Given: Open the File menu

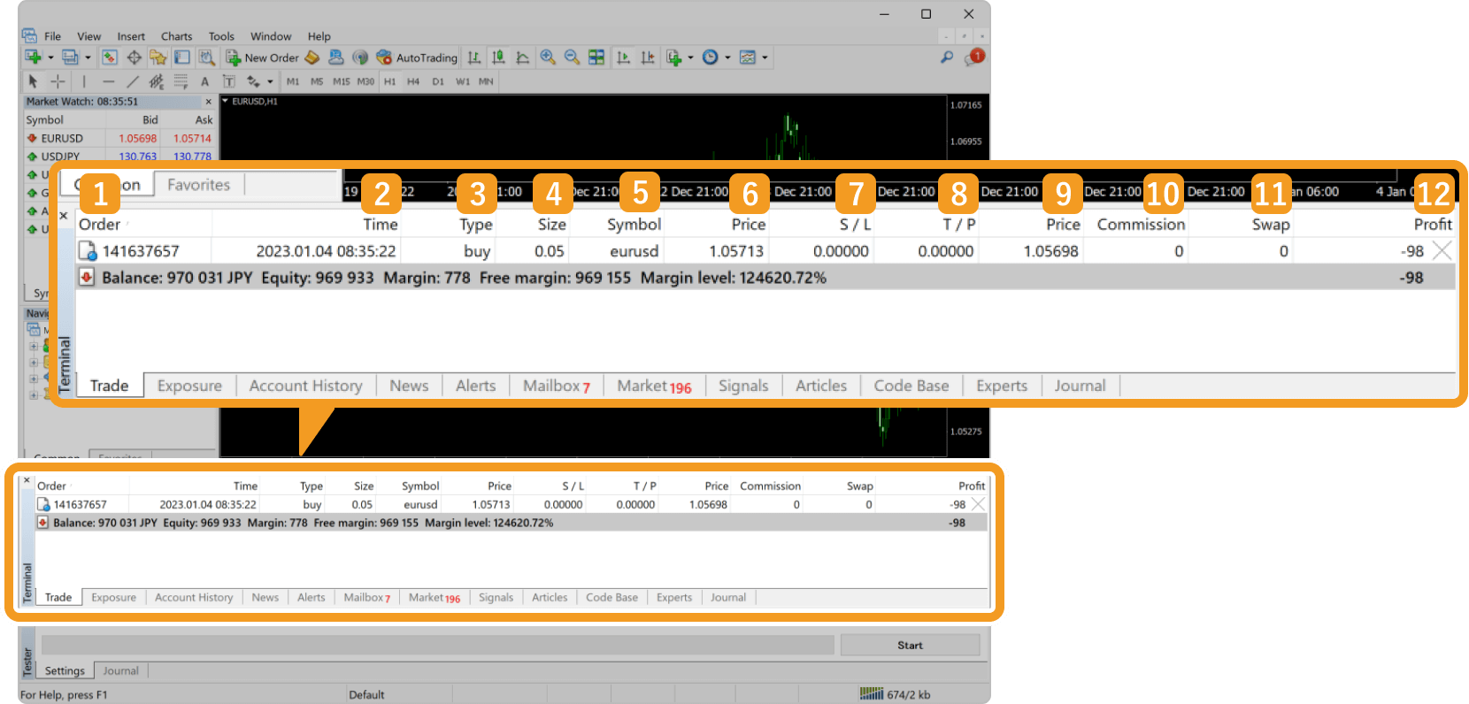Looking at the screenshot, I should [x=53, y=36].
